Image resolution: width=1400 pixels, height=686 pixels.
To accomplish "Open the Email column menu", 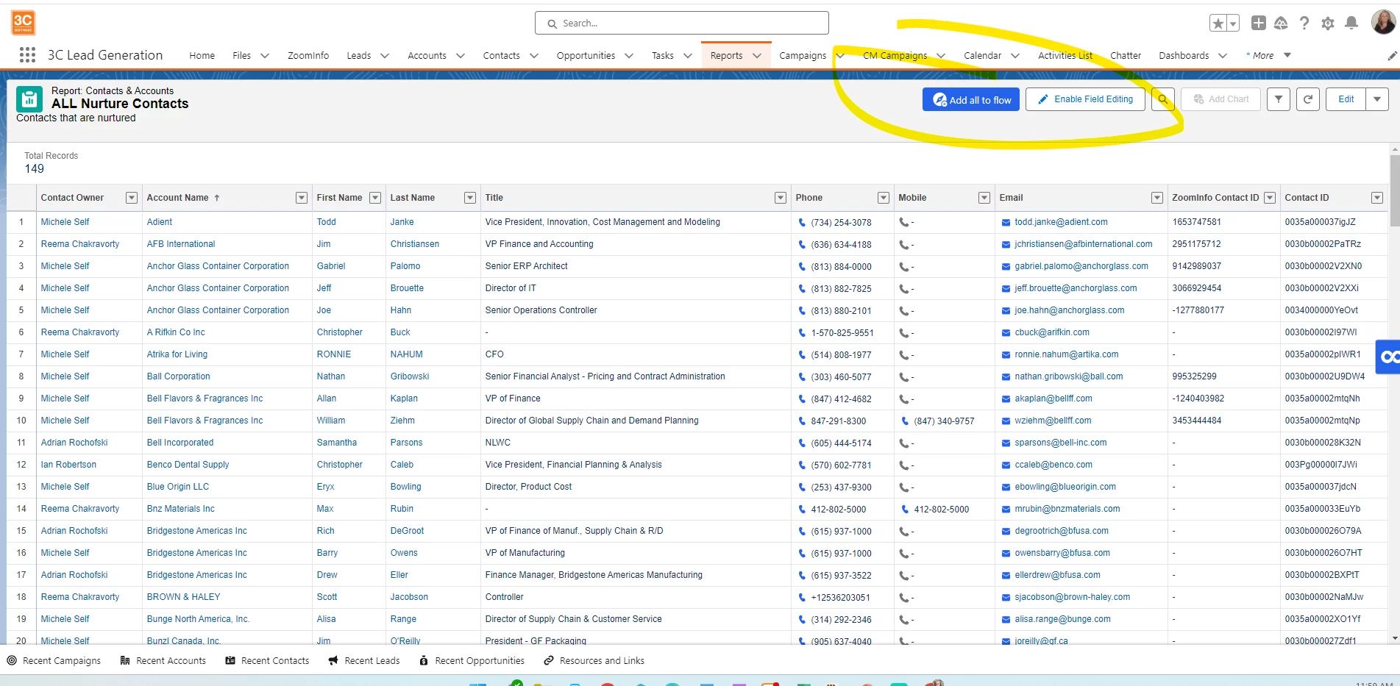I will coord(1157,198).
